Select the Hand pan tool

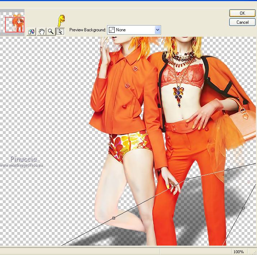[42, 32]
